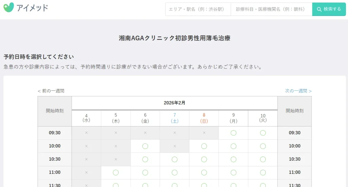
Task: Focus the エリア・駅名 input field
Action: coord(198,9)
